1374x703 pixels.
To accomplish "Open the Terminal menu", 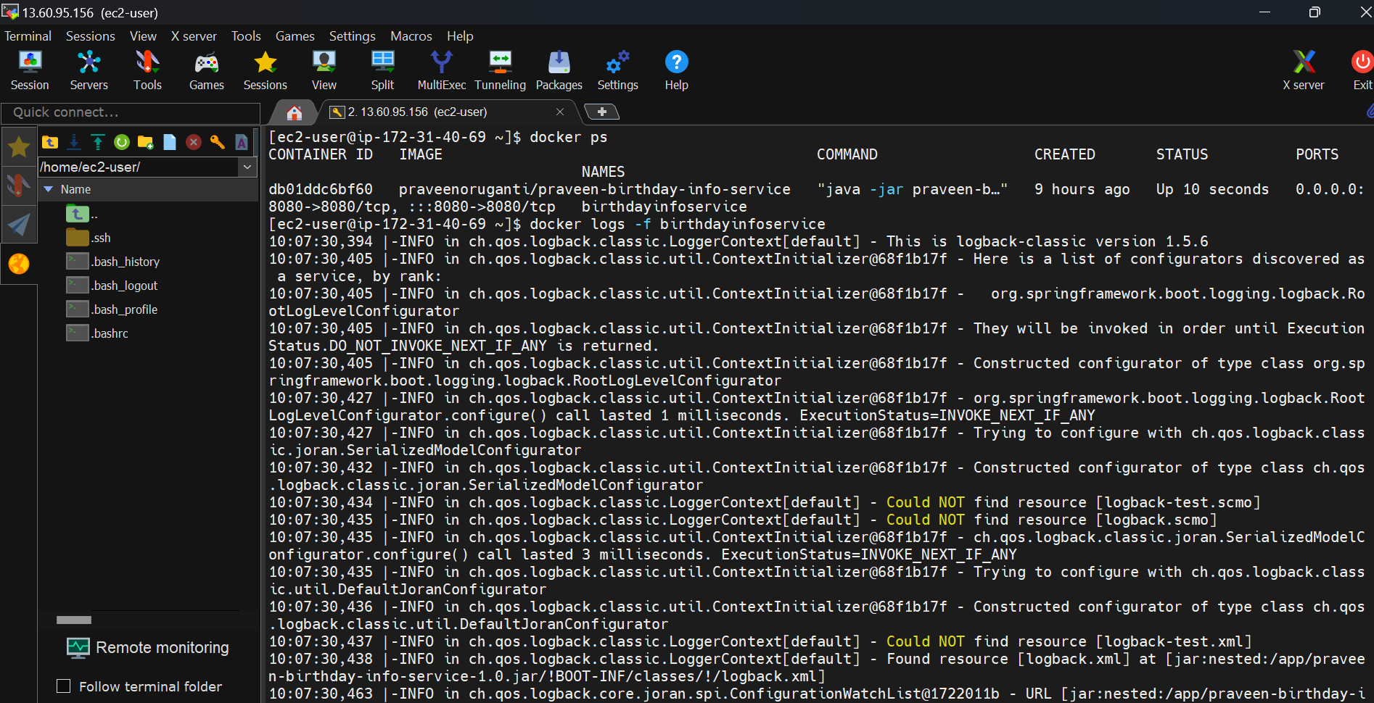I will 28,36.
